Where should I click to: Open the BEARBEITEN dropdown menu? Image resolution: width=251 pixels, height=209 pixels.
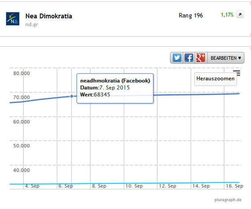pyautogui.click(x=226, y=58)
